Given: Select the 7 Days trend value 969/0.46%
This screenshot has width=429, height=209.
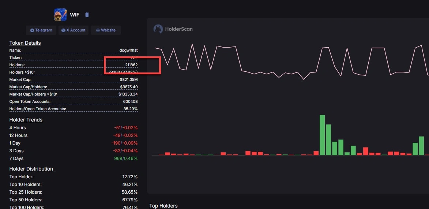Looking at the screenshot, I should pos(125,158).
